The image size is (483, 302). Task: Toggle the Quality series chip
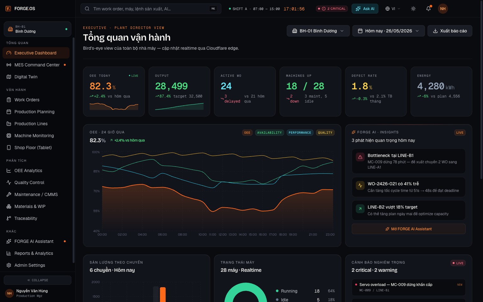[325, 133]
